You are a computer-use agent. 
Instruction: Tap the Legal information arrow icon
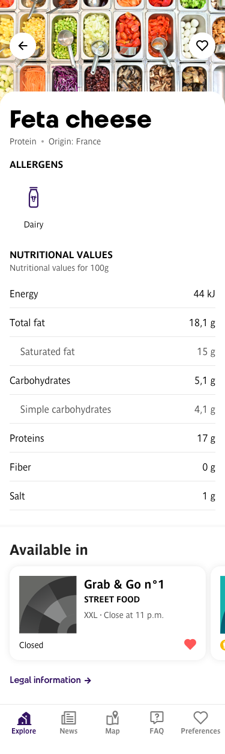point(88,681)
